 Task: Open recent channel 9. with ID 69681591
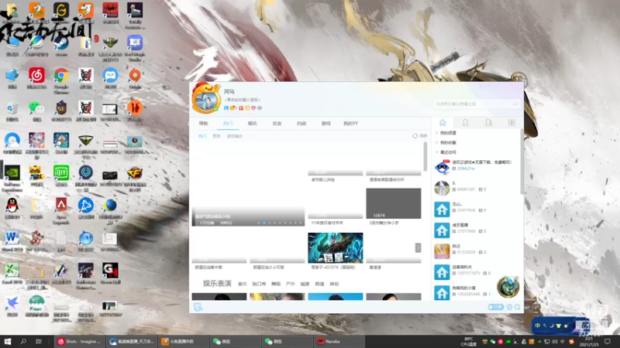(x=477, y=189)
